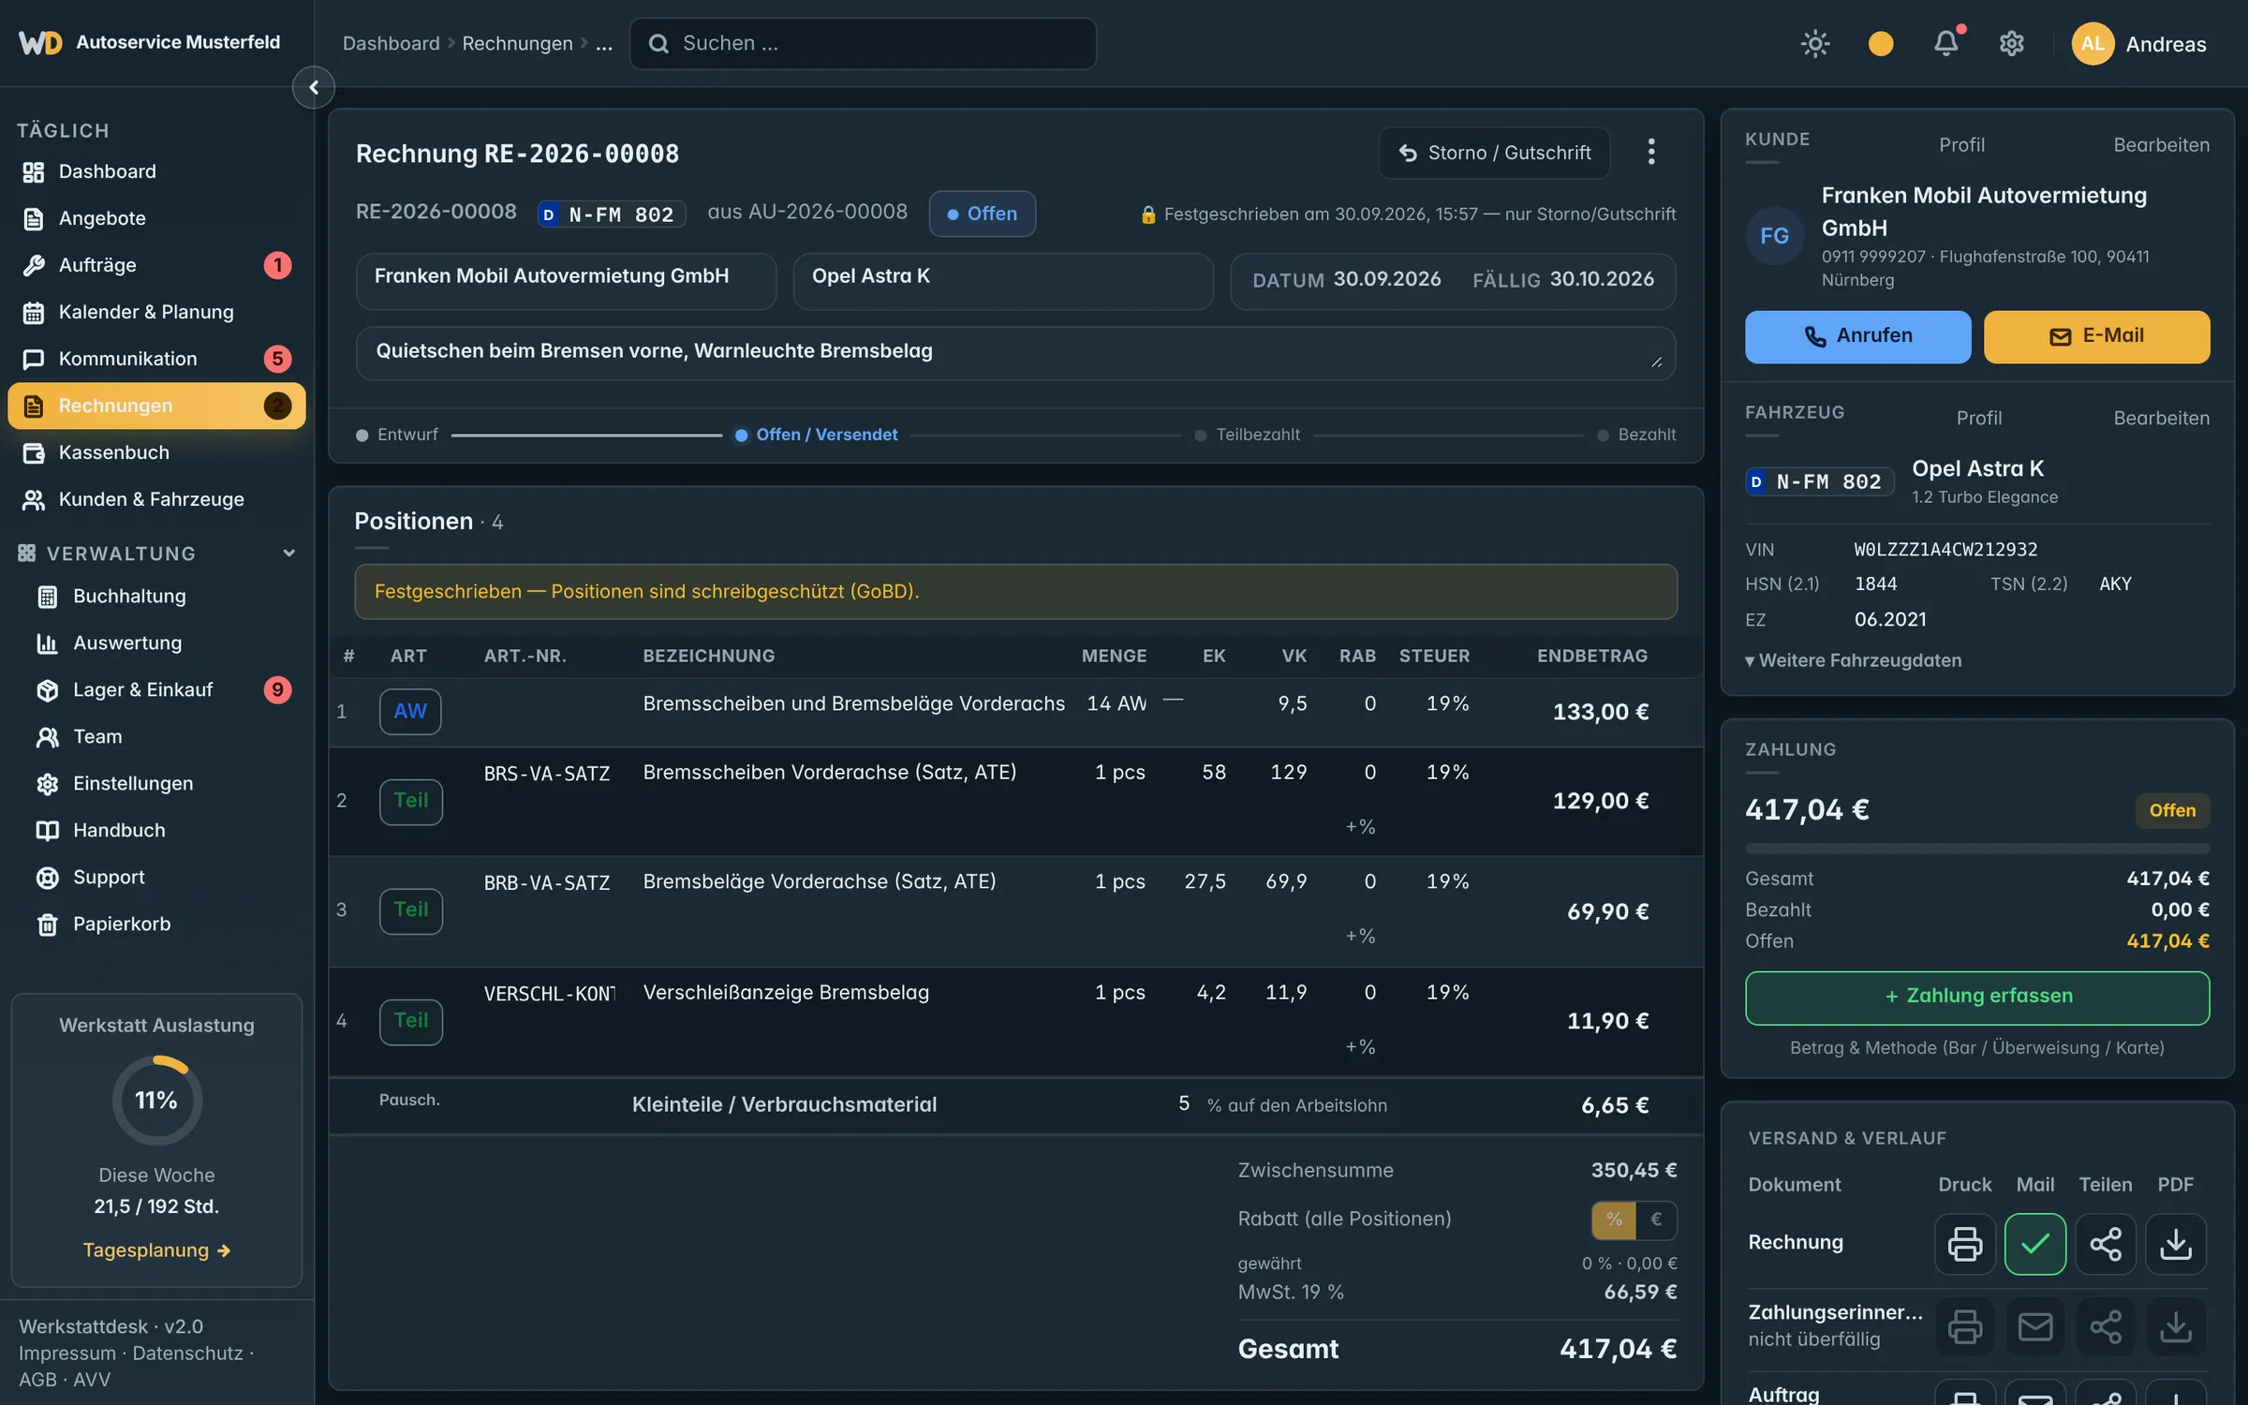Share the Zahlungserinnerung document
Screen dimensions: 2248x1405
coord(2106,1326)
